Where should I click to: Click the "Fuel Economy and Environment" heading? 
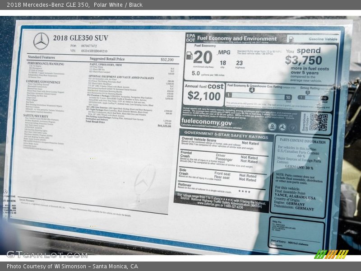237,38
